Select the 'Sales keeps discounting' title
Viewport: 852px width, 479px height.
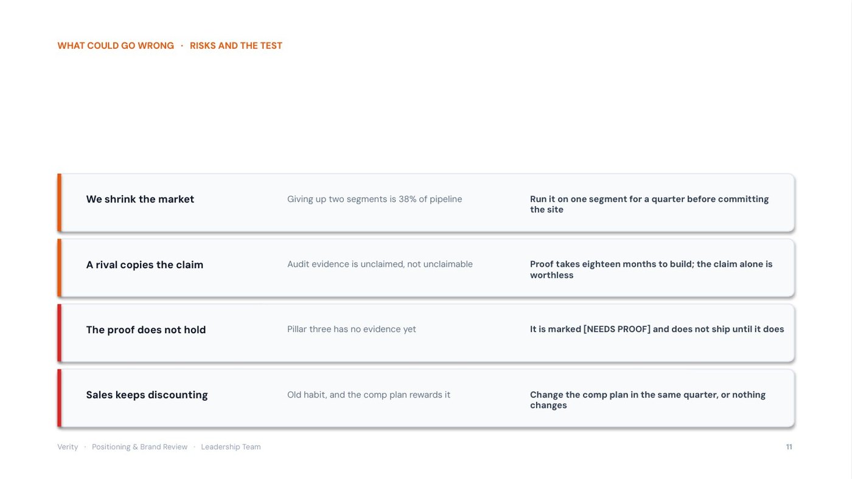coord(147,395)
